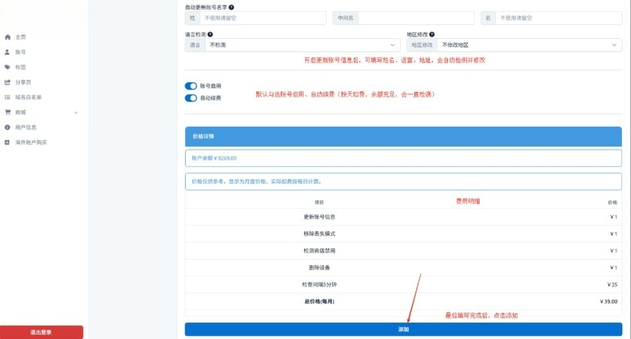Open the 地区修改 dropdown showing 不修改地区
Screen dimensions: 631x339
530,45
